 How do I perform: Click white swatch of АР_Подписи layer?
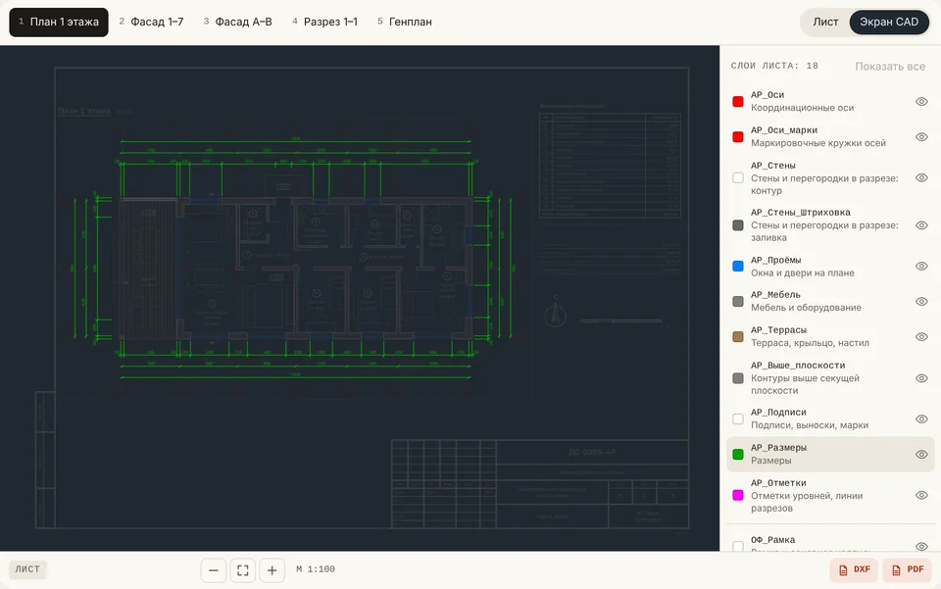[x=738, y=418]
